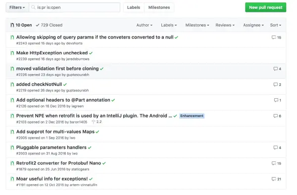Click status checkmark after 'multi-values Maps'
The image size is (297, 195).
[x=98, y=132]
